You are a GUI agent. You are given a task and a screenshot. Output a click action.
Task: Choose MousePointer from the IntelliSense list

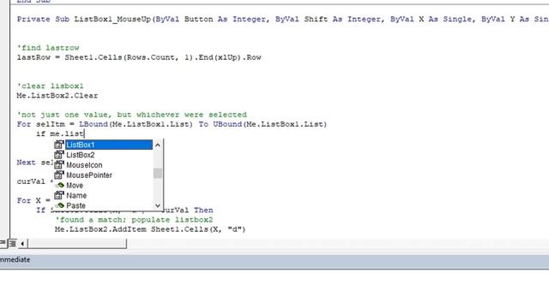pos(89,175)
